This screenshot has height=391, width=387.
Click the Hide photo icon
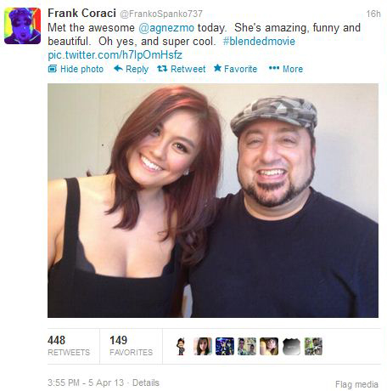point(53,69)
